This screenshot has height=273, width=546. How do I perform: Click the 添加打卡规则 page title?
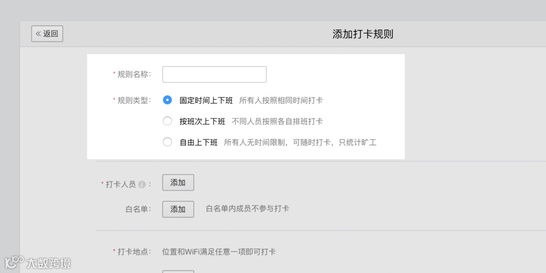coord(362,34)
